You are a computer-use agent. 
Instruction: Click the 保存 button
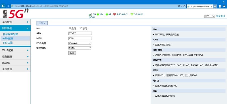point(72,53)
